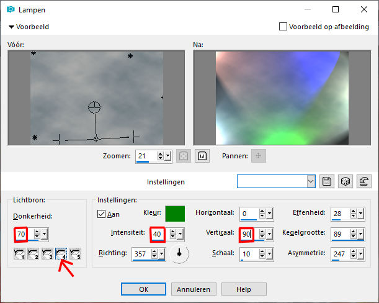This screenshot has height=303, width=379.
Task: Open Asymmetrie slider dropdown arrow
Action: 360,253
